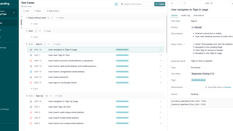Open the Bulk Actions button
Screen dimensions: 233x131
click(52, 11)
